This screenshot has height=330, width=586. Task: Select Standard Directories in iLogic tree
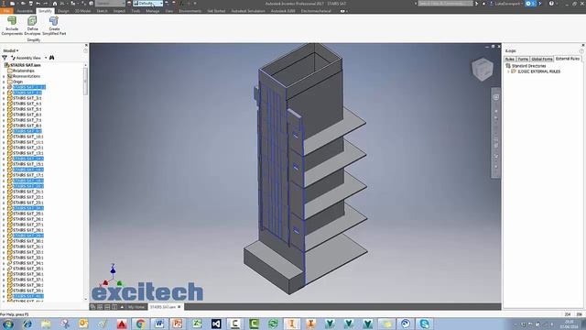(528, 66)
